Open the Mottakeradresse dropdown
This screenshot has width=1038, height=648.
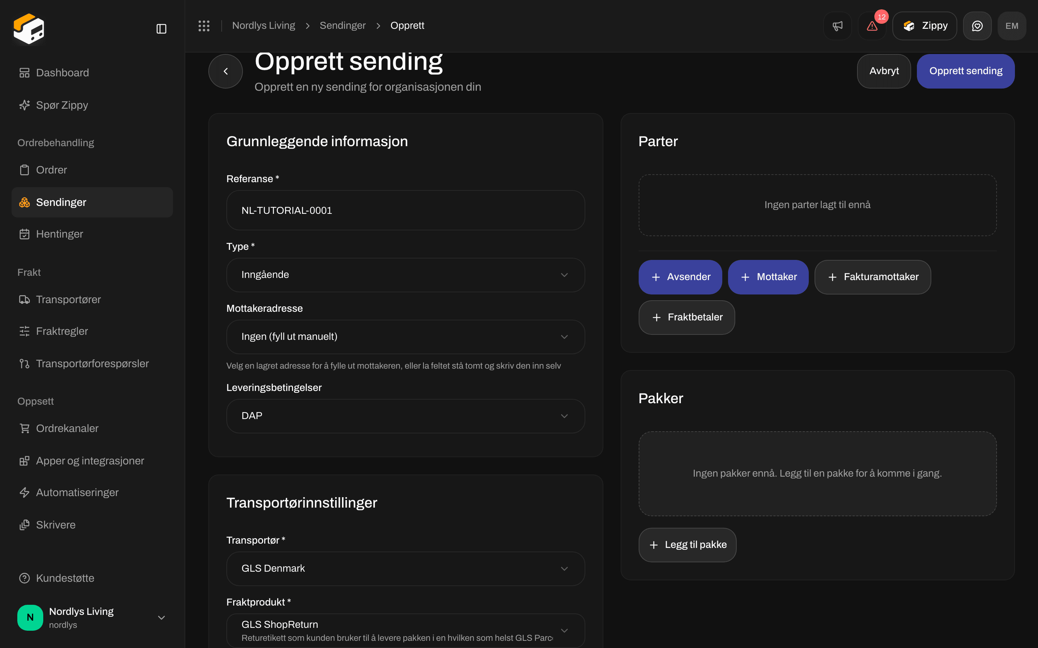pos(405,337)
